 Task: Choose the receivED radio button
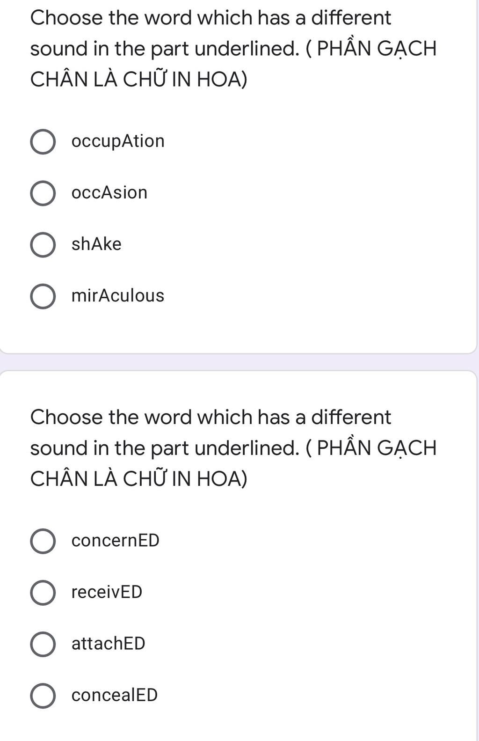point(43,593)
